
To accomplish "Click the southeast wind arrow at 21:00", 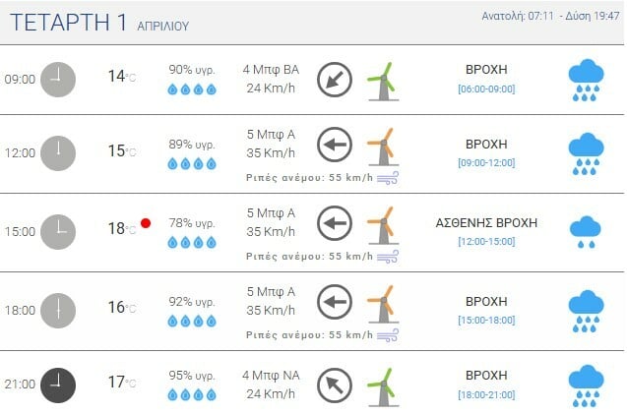I will pyautogui.click(x=335, y=384).
